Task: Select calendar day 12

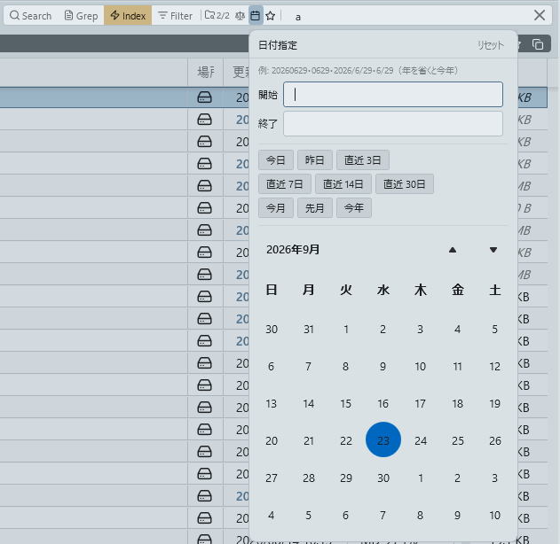Action: tap(494, 367)
